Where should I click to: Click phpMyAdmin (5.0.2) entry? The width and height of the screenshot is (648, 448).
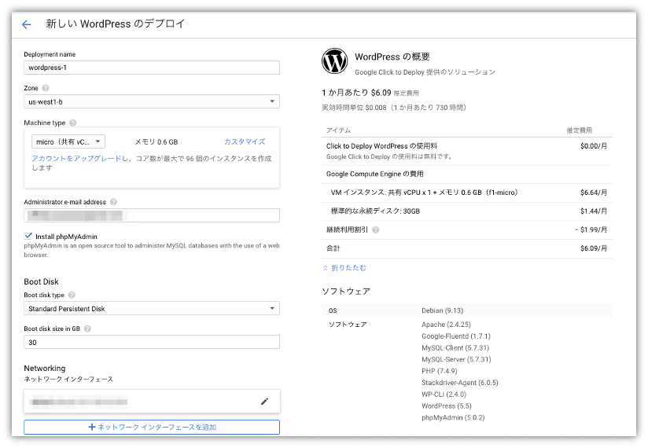453,417
